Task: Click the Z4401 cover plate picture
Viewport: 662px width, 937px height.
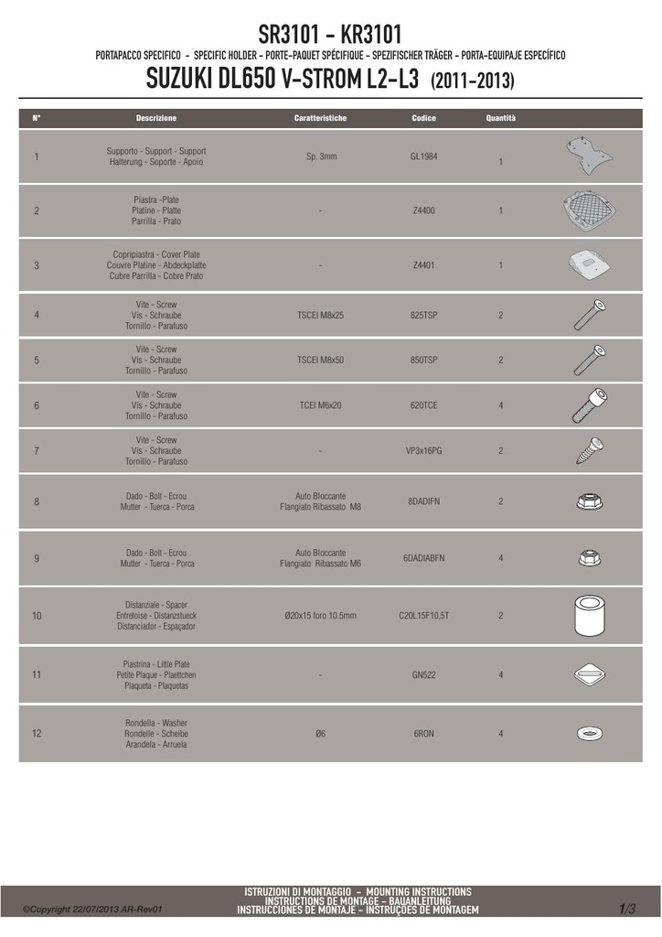Action: pos(590,265)
